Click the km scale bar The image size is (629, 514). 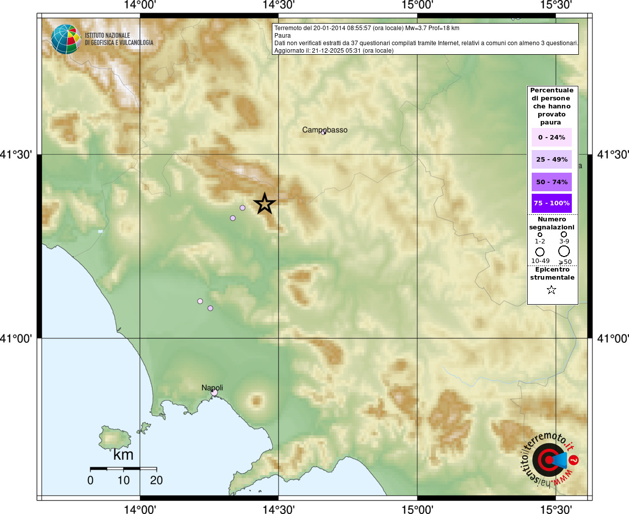[123, 468]
